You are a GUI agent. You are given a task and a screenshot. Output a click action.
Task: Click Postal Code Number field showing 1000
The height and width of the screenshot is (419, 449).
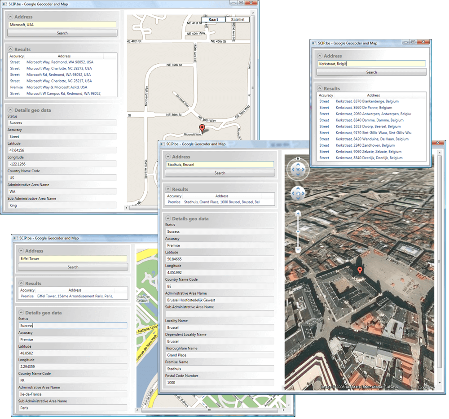coord(220,382)
